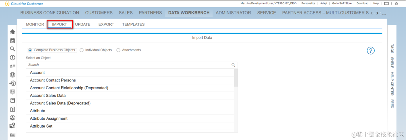Viewport: 406px width, 140px height.
Task: Switch to the Export tab
Action: (x=106, y=24)
